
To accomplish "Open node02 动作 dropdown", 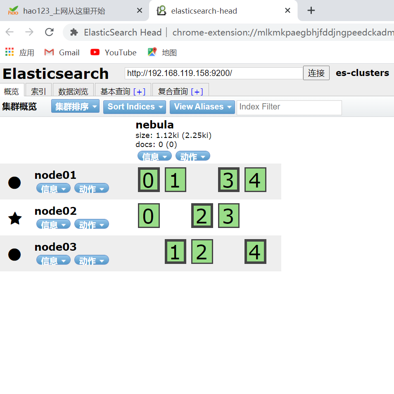I will tap(91, 224).
